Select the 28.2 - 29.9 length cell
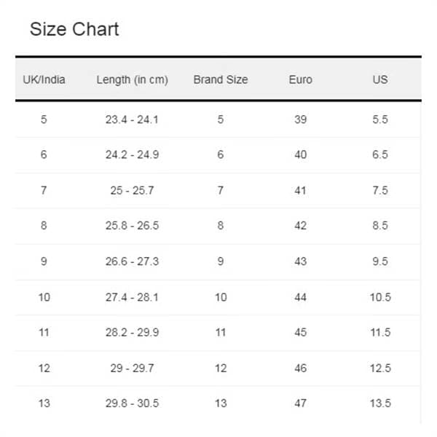The height and width of the screenshot is (437, 437). [132, 332]
